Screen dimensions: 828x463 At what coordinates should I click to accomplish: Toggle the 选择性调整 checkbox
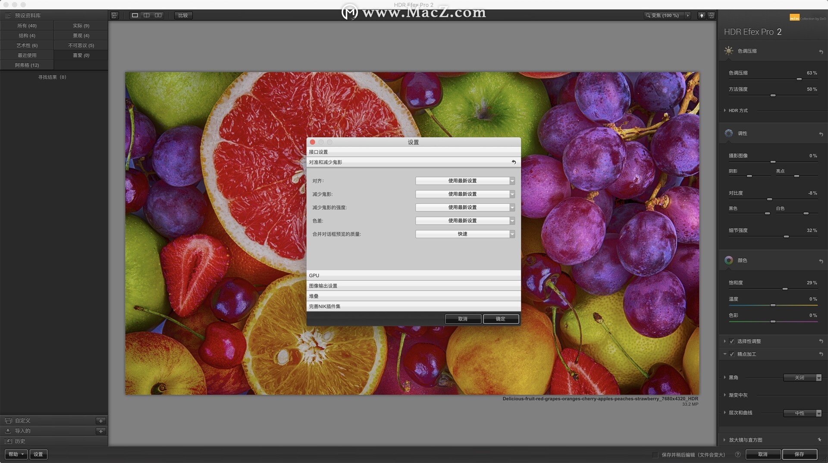tap(732, 341)
